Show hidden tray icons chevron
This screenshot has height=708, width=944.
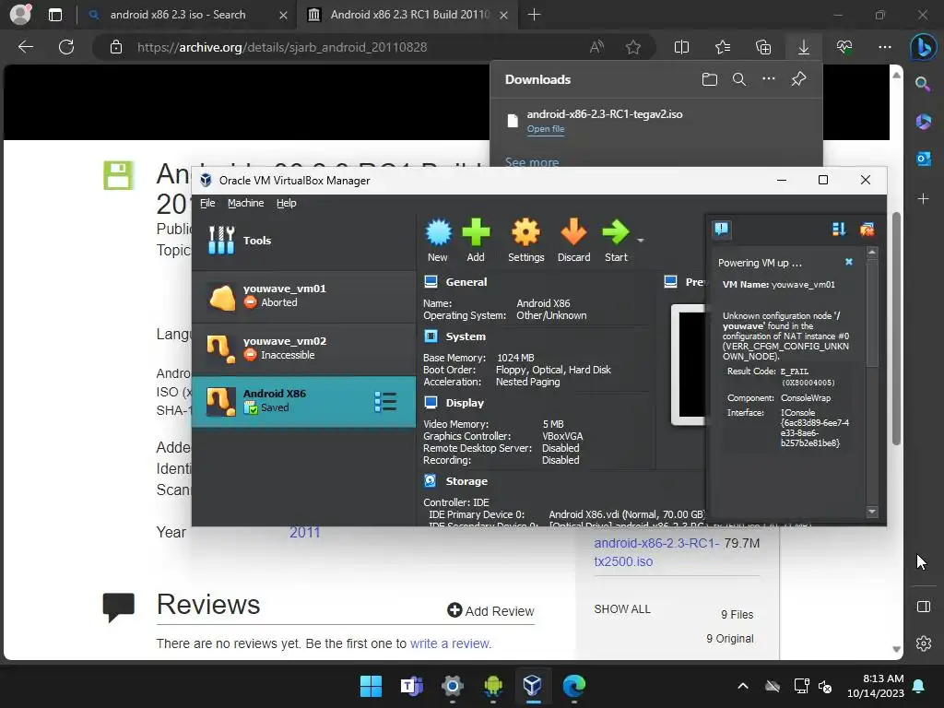tap(743, 686)
